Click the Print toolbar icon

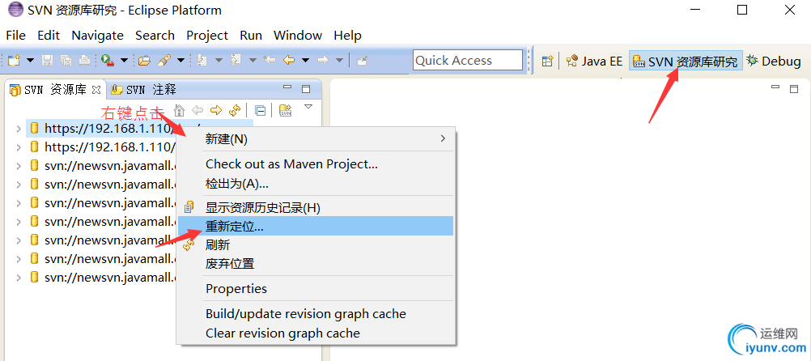pyautogui.click(x=84, y=61)
